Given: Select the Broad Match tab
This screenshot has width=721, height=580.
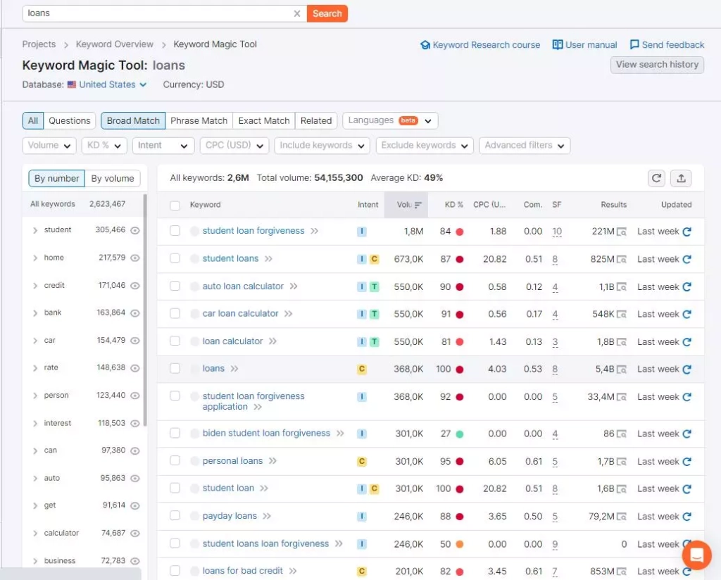Looking at the screenshot, I should [133, 121].
